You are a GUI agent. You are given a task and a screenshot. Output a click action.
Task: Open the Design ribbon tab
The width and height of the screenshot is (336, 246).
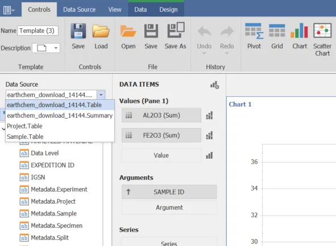coord(168,10)
